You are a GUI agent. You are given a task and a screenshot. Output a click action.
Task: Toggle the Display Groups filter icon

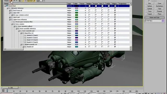tap(28, 1)
